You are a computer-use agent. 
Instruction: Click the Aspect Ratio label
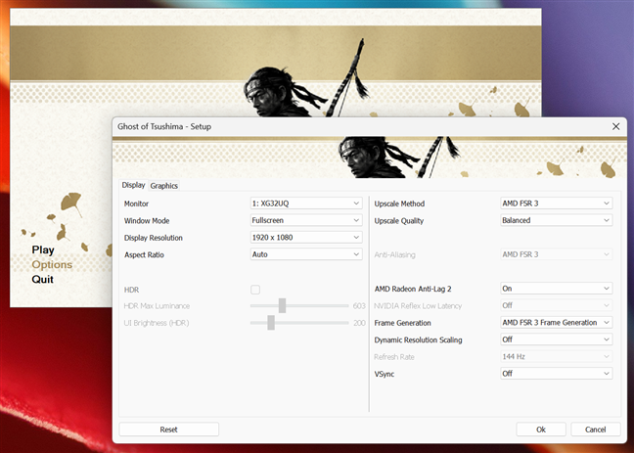tap(144, 254)
